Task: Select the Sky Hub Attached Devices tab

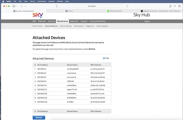Action: point(24,11)
